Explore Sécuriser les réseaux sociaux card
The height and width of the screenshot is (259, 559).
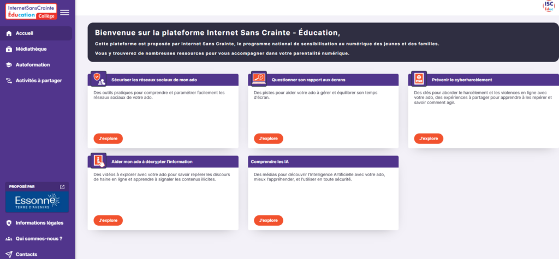[x=108, y=138]
